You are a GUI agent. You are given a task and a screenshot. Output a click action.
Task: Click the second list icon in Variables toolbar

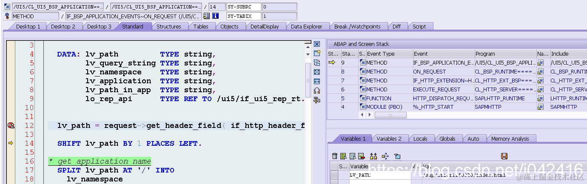pos(352,156)
